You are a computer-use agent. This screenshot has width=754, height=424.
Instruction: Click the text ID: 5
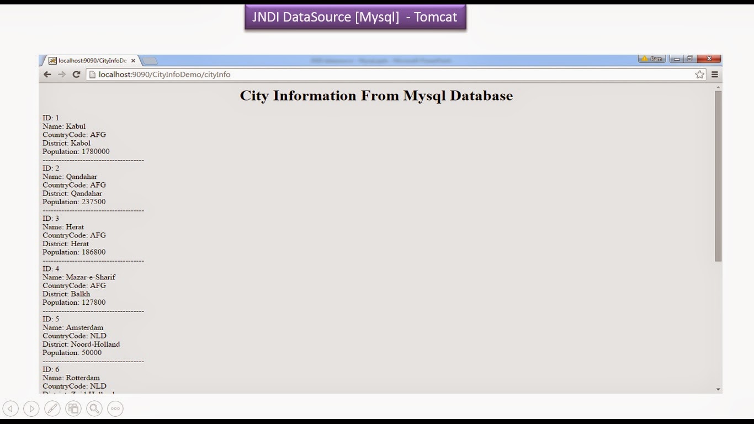tap(51, 319)
